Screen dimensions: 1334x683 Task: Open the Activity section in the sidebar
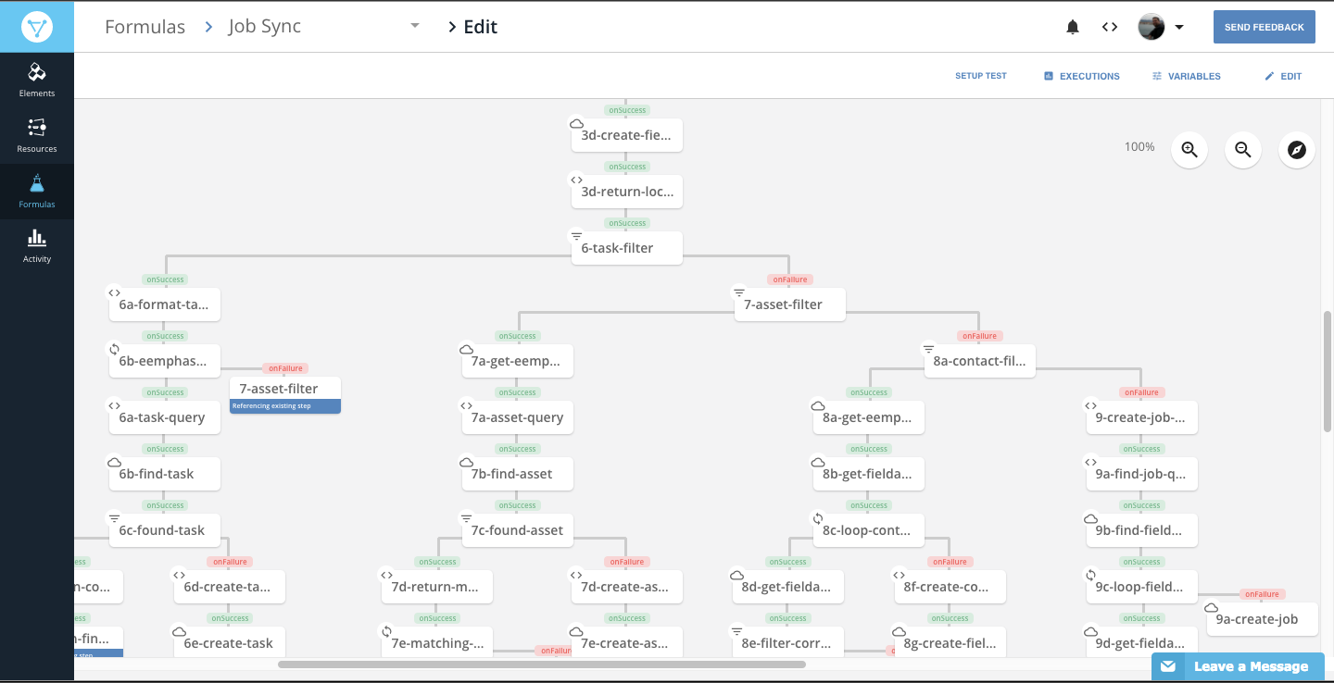click(x=36, y=245)
